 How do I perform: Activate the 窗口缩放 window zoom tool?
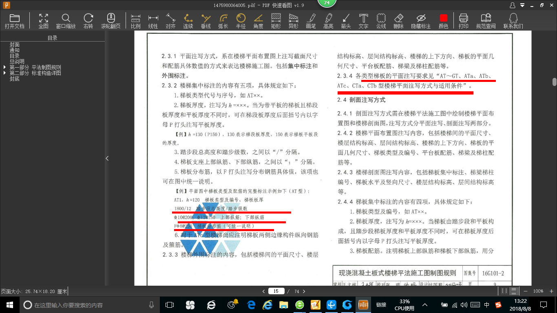click(x=66, y=21)
